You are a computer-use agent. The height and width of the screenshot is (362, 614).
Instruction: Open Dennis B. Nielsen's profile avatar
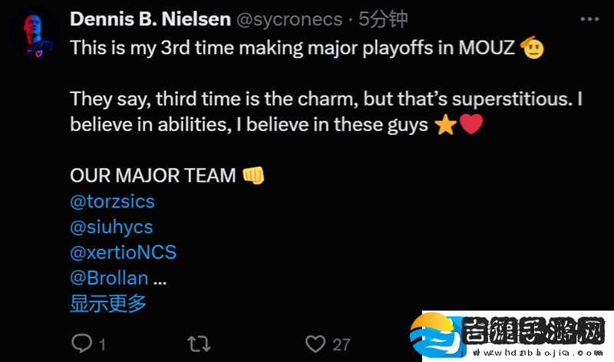pyautogui.click(x=34, y=33)
